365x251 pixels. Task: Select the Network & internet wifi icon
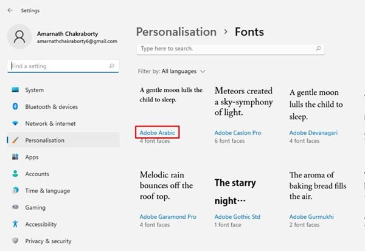[15, 123]
